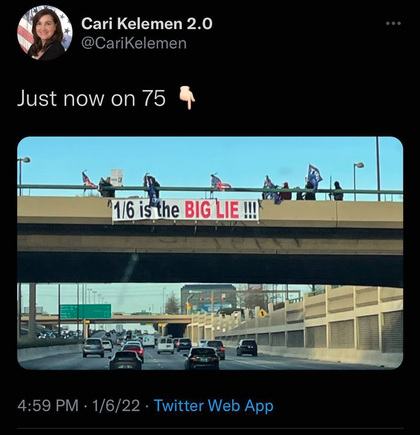Screen dimensions: 420x435
Task: Open the display name Cari Kelemen 2.0
Action: click(147, 24)
